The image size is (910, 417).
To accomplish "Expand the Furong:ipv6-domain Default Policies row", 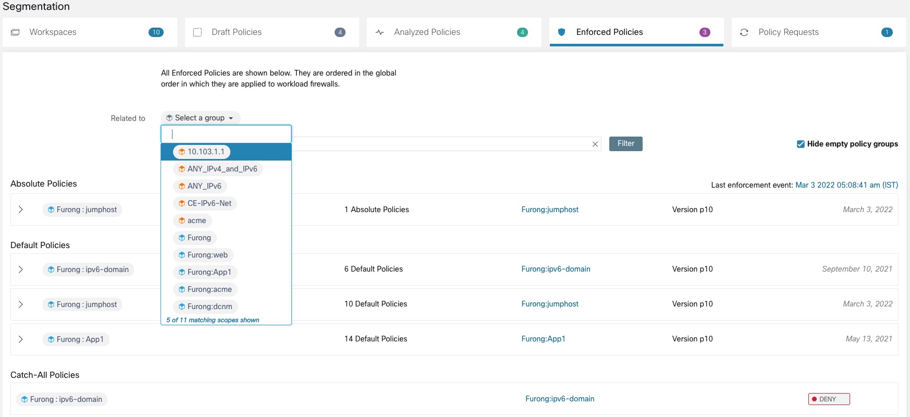I will tap(21, 269).
